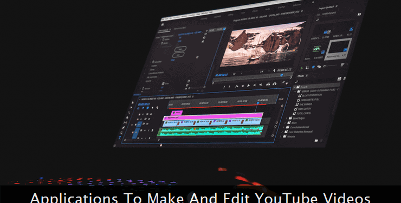The image size is (401, 203).
Task: Click the Effects panel tab
Action: 301,76
